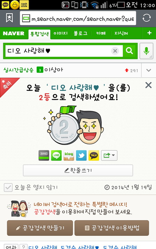
Task: Clear search text with X icon
Action: coord(115,51)
